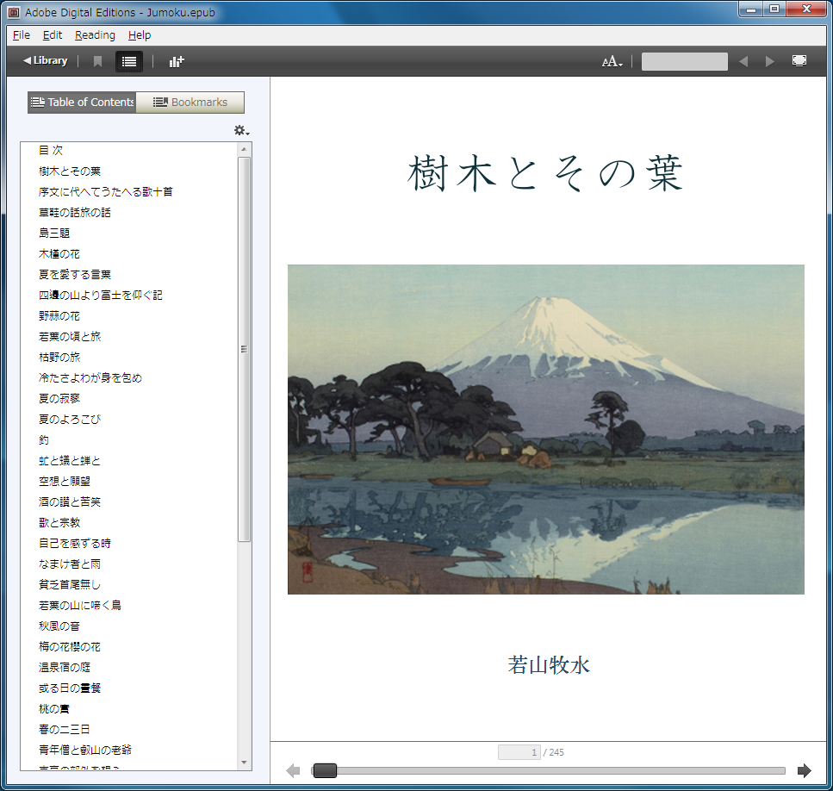This screenshot has width=833, height=791.
Task: Open the 或る日の晝餐 chapter
Action: click(70, 689)
